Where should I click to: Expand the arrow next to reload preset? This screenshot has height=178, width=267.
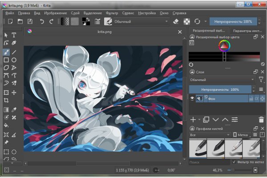(x=205, y=21)
